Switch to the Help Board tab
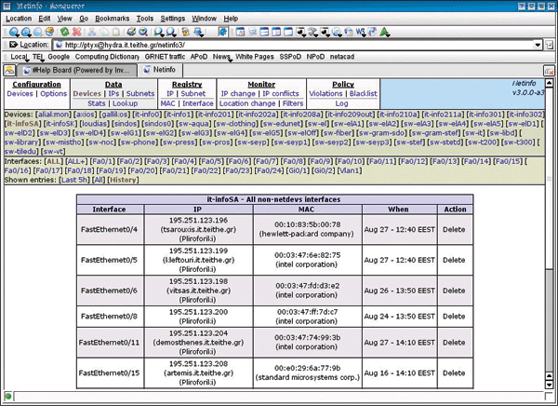Image resolution: width=558 pixels, height=406 pixels. [76, 70]
